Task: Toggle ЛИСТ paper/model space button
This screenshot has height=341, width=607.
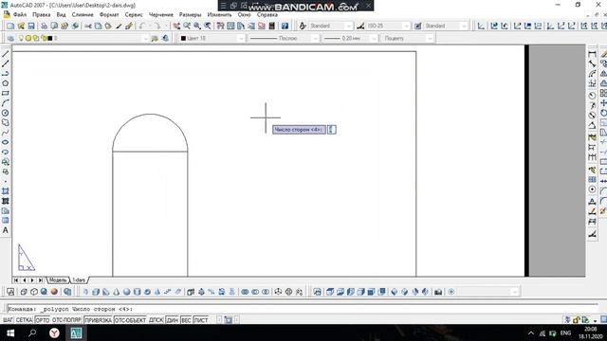Action: [201, 320]
